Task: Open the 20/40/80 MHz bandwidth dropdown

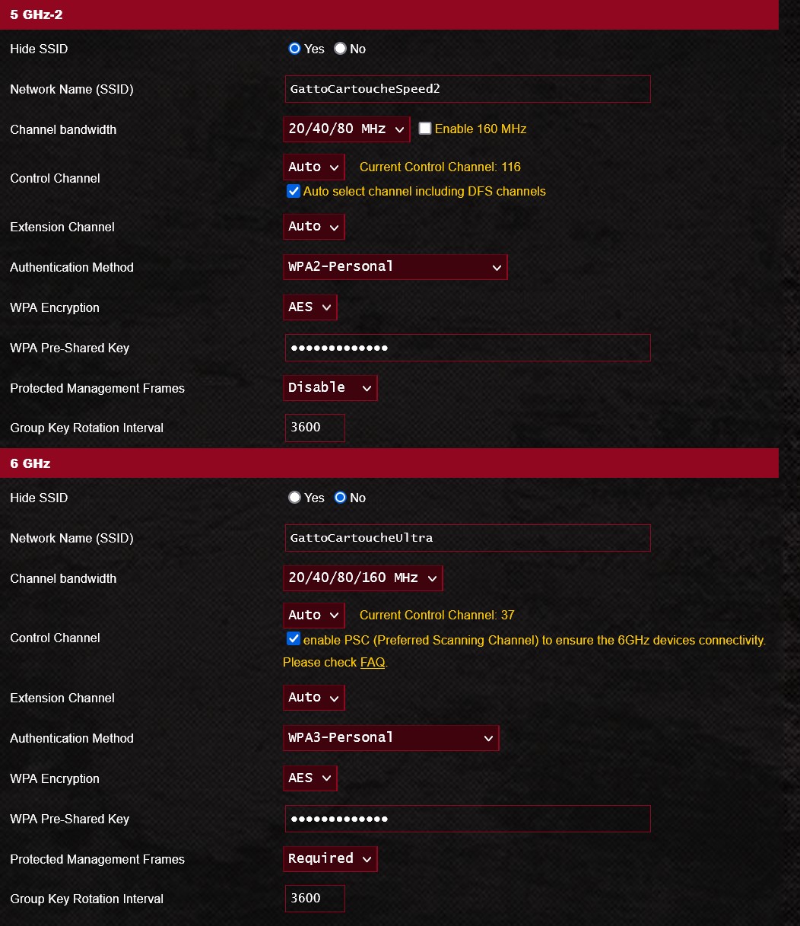Action: click(x=347, y=129)
